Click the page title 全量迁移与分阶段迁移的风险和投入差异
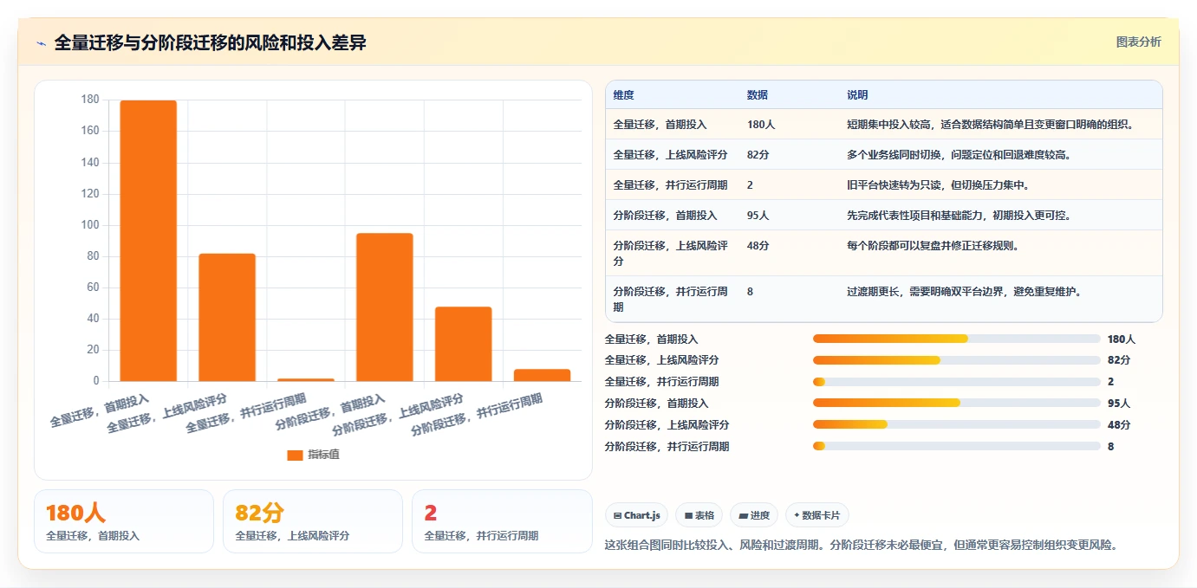Image resolution: width=1197 pixels, height=588 pixels. tap(211, 43)
